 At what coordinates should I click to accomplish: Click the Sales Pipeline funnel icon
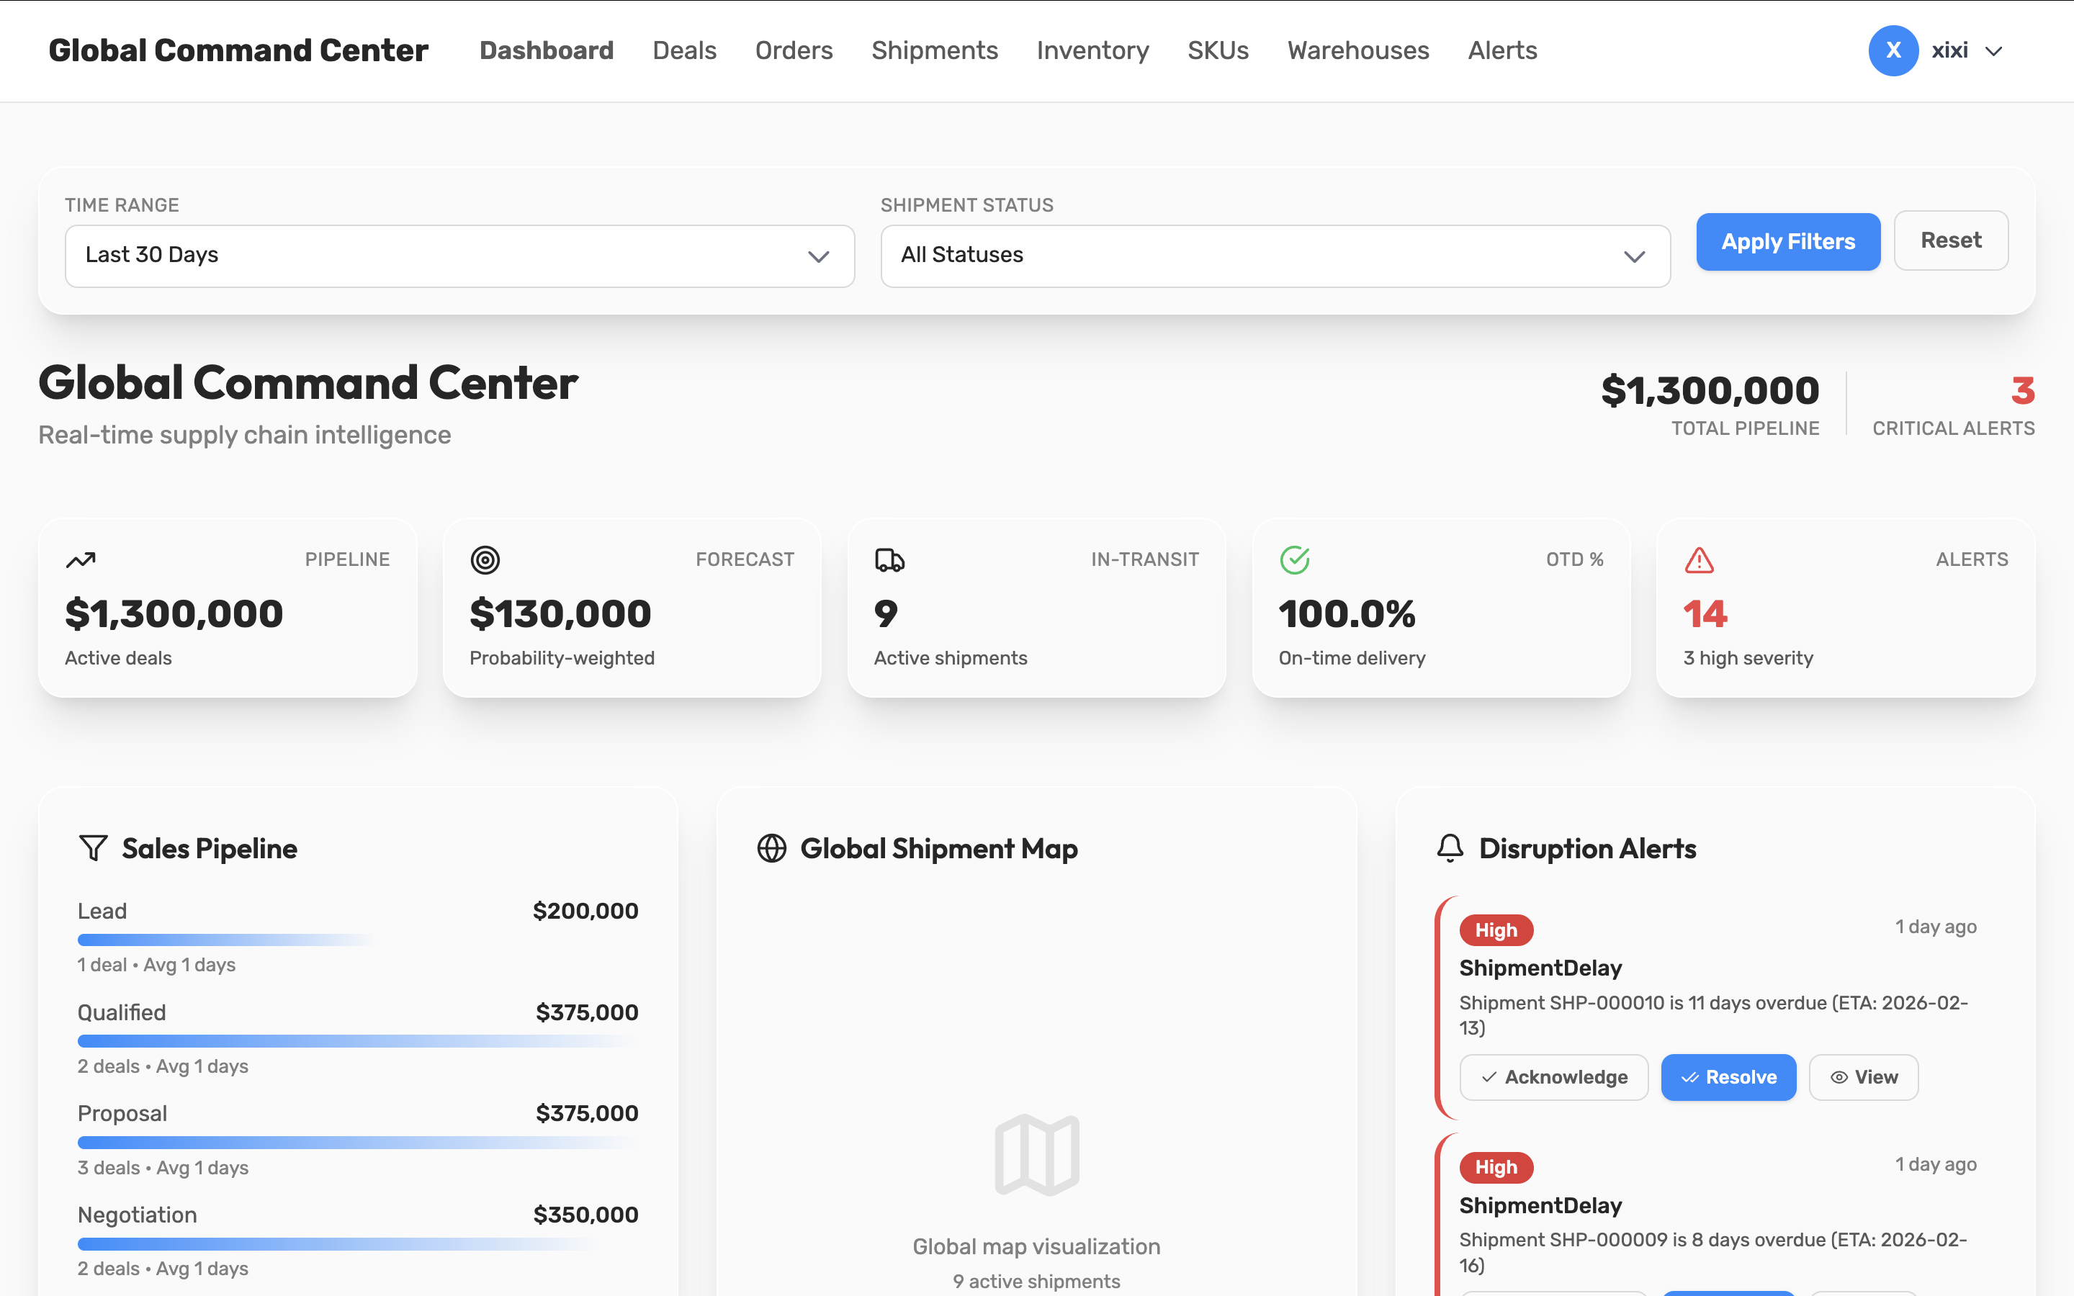click(94, 847)
